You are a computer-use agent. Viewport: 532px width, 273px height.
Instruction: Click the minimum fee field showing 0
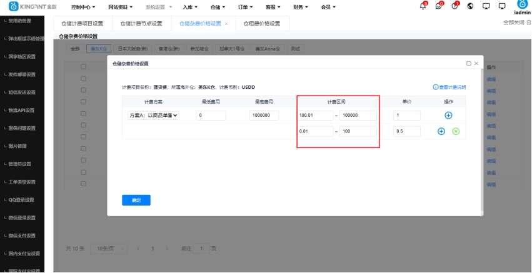(x=211, y=116)
